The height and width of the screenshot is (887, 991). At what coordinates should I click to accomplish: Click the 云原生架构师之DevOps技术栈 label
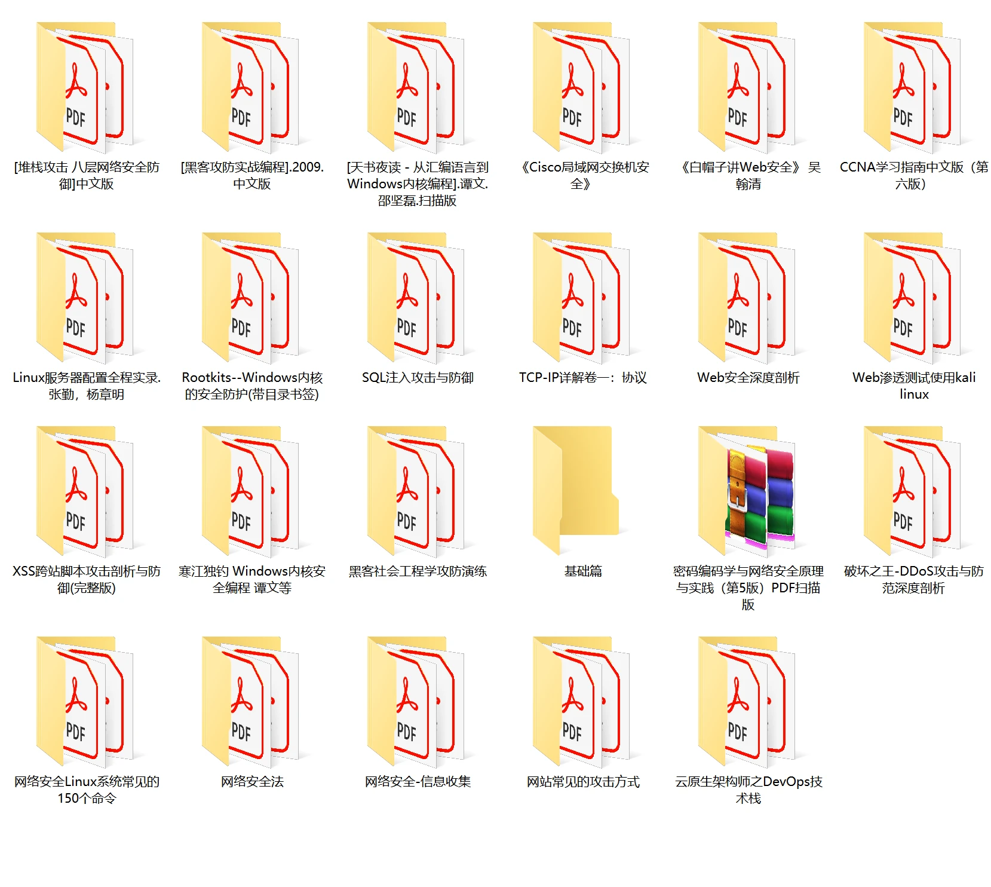click(x=748, y=790)
